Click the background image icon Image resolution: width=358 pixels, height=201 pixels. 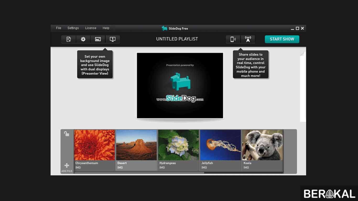(x=98, y=39)
